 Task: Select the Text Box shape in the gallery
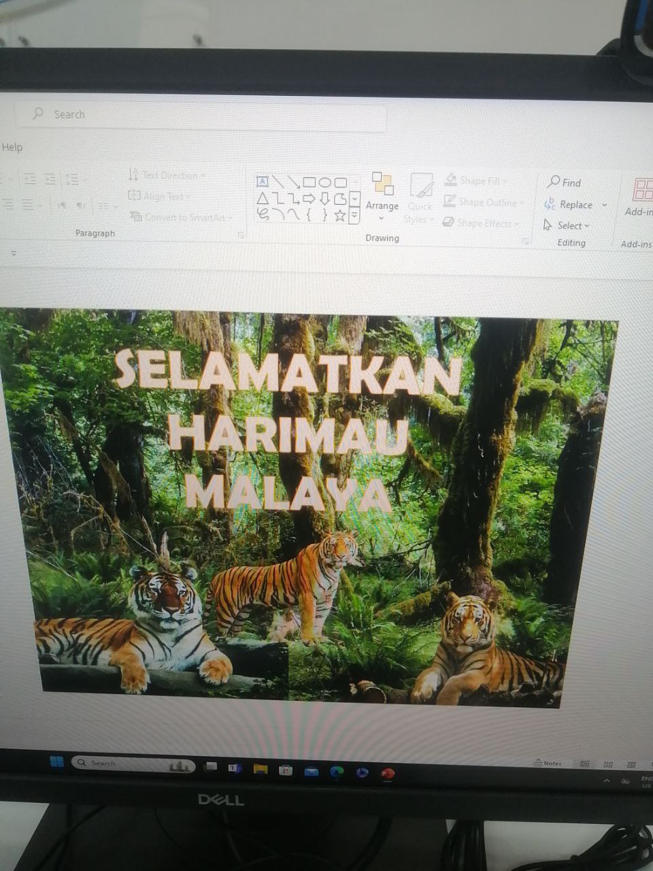pyautogui.click(x=263, y=181)
